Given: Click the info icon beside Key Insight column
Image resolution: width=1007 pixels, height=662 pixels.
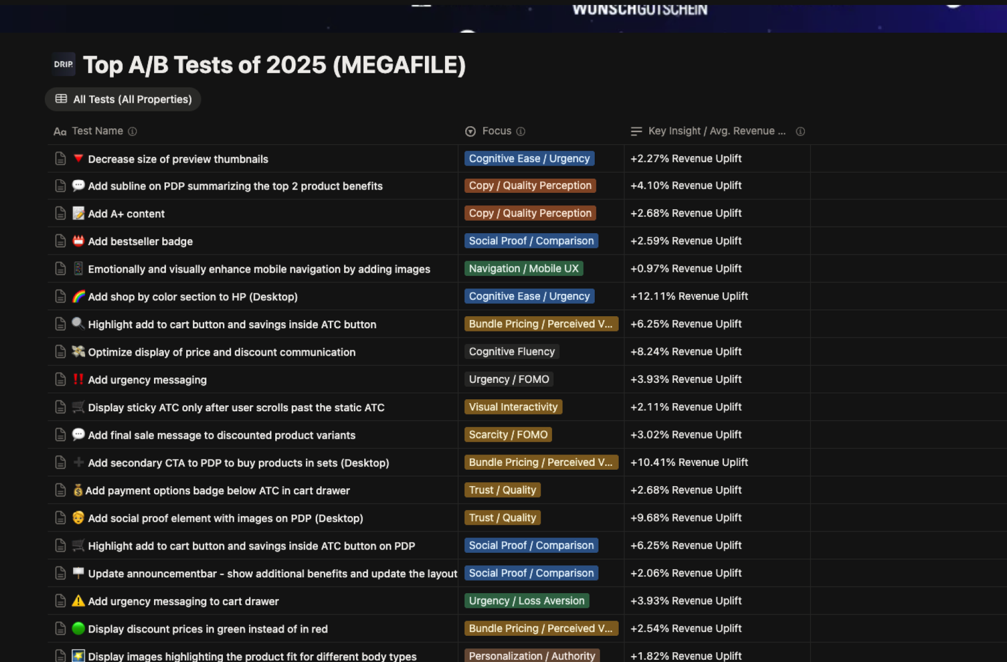Looking at the screenshot, I should click(x=800, y=131).
